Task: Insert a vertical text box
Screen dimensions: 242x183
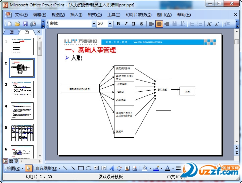Action: (x=104, y=168)
